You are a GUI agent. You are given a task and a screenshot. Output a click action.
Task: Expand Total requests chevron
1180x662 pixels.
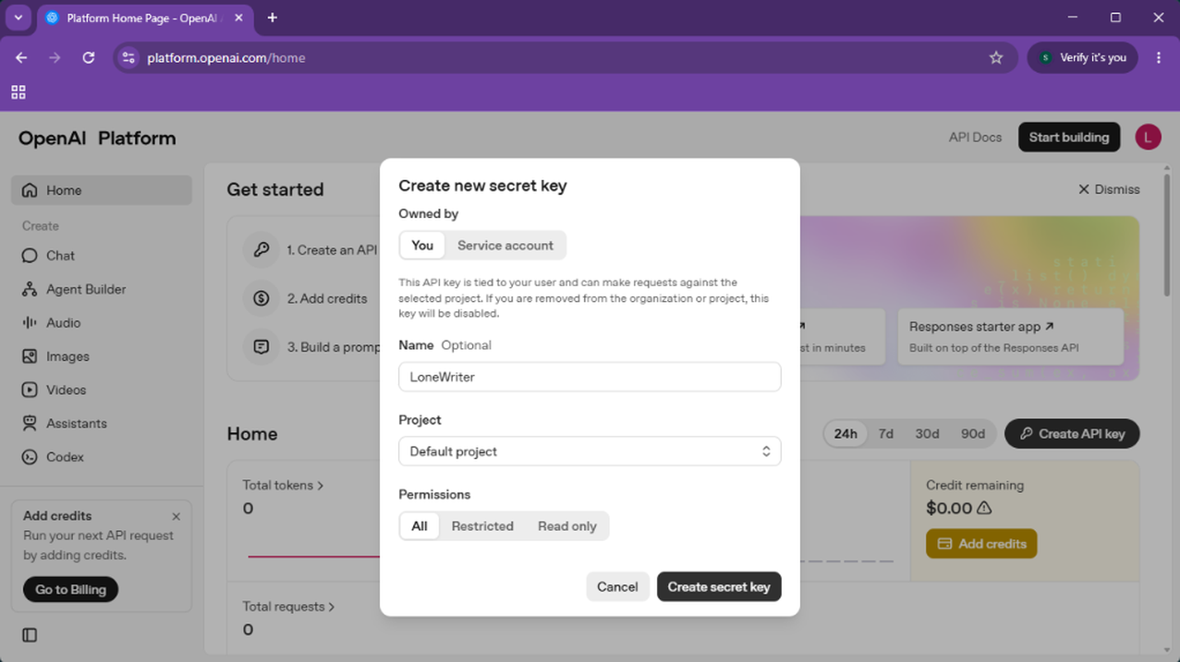point(332,608)
